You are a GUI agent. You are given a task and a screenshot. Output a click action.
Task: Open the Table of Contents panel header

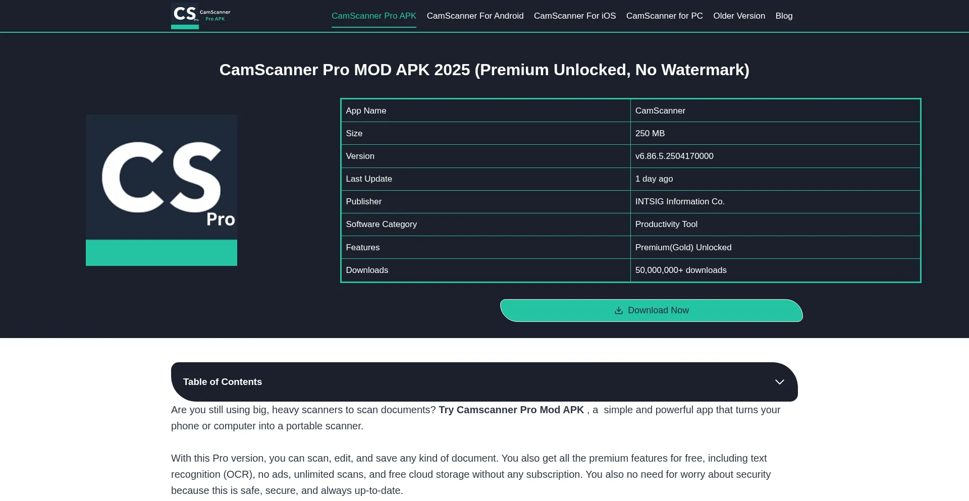[x=222, y=382]
